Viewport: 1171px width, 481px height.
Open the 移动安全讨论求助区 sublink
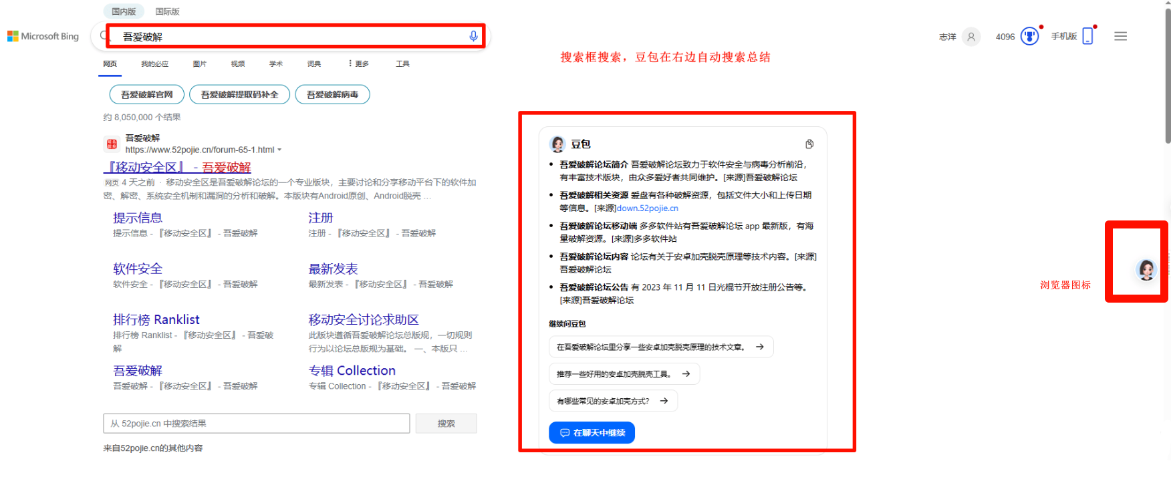coord(364,319)
